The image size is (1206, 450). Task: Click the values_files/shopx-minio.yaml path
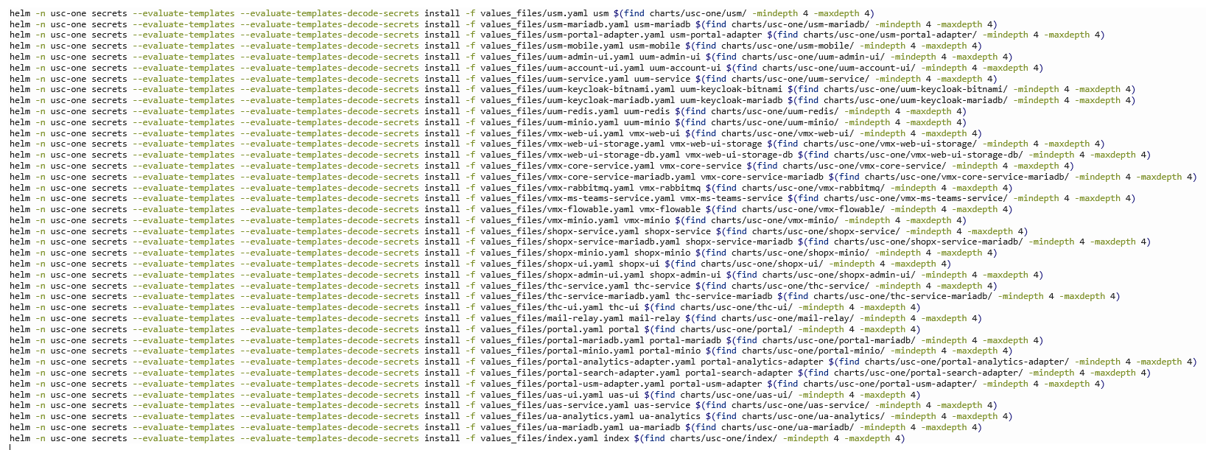click(x=555, y=253)
